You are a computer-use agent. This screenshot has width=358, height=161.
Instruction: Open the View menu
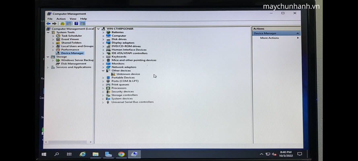(73, 19)
